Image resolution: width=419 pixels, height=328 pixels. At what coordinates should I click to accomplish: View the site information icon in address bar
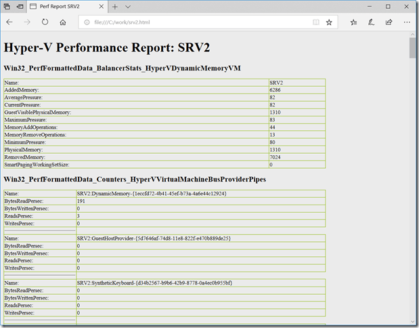click(x=87, y=22)
